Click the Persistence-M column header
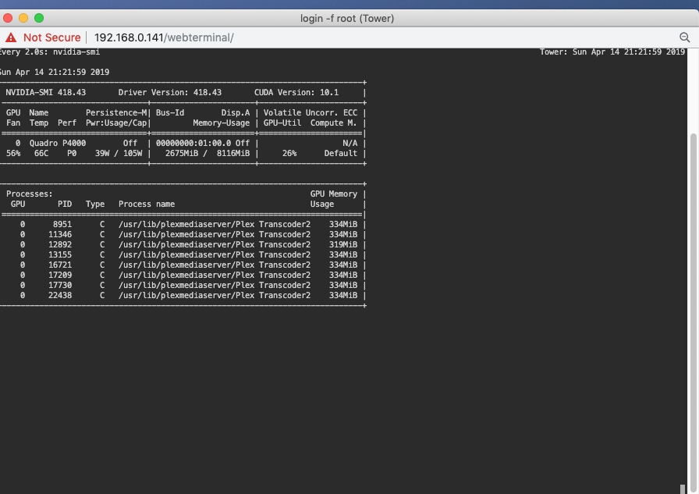 click(116, 113)
